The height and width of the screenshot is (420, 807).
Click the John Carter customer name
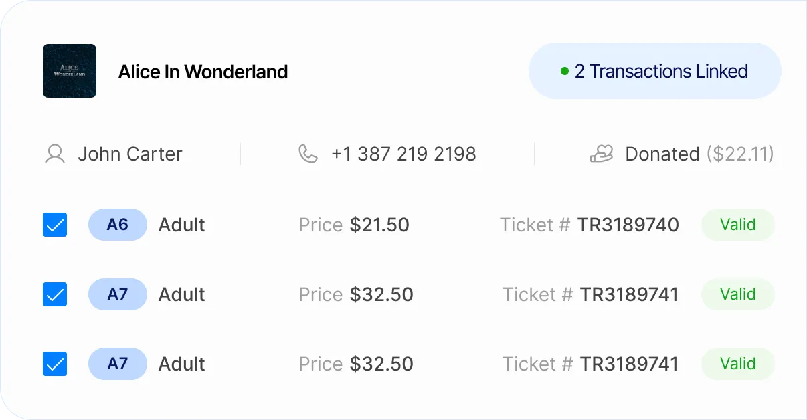point(130,154)
